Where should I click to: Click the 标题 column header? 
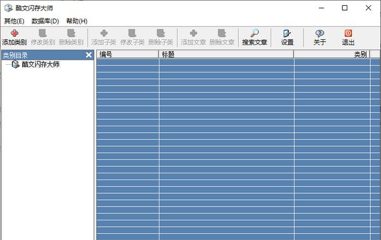tap(226, 54)
